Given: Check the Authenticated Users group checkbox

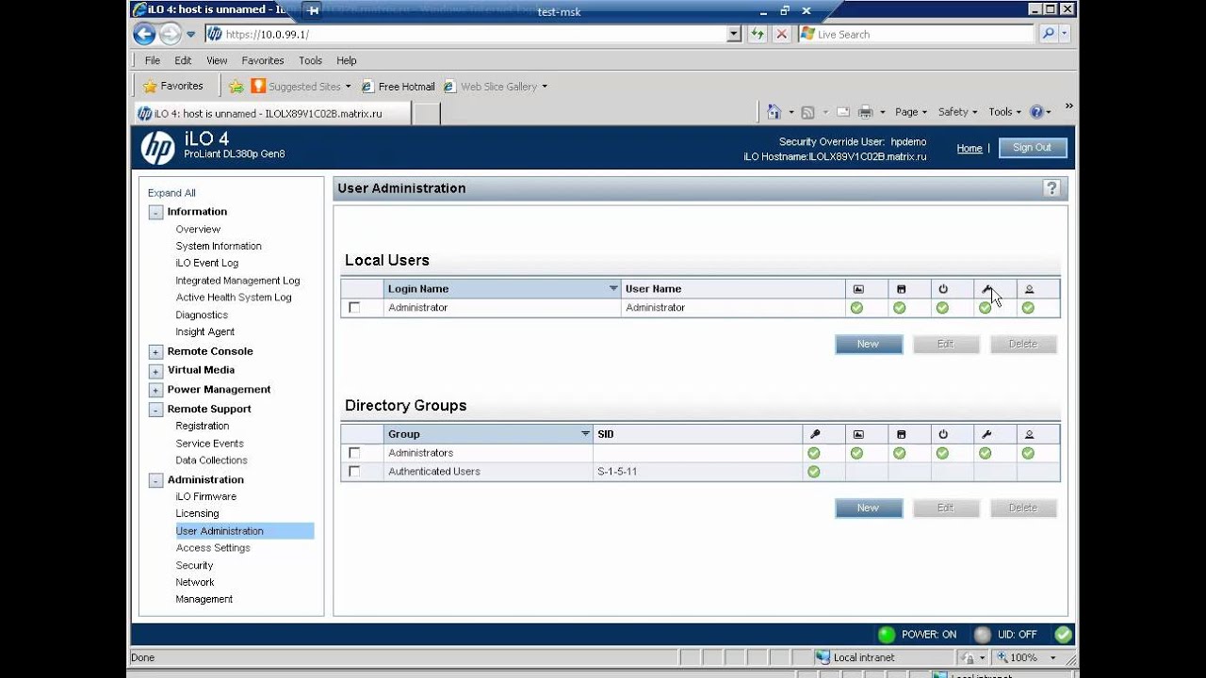Looking at the screenshot, I should (x=354, y=472).
